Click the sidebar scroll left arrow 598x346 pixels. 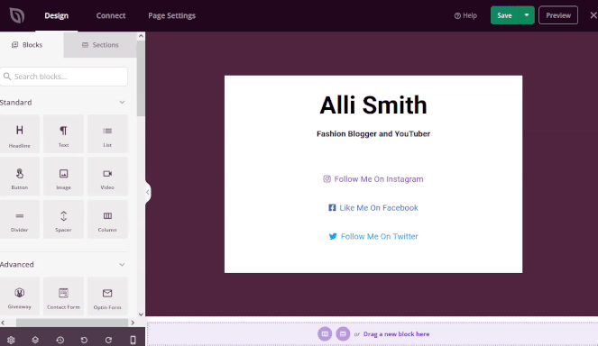tap(3, 323)
